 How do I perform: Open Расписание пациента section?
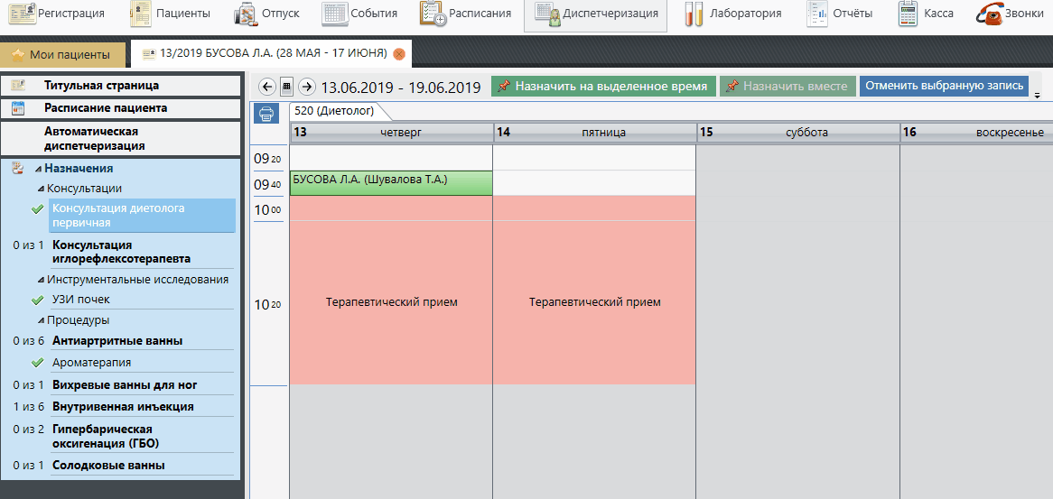click(x=106, y=108)
